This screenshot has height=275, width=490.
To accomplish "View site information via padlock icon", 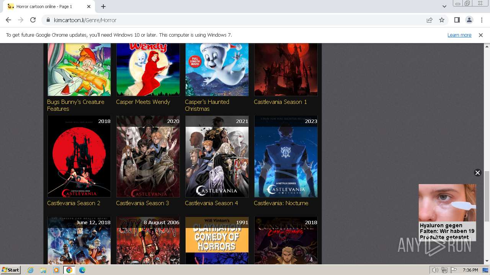I will (x=48, y=20).
